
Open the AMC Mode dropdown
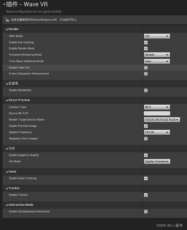pos(157,36)
